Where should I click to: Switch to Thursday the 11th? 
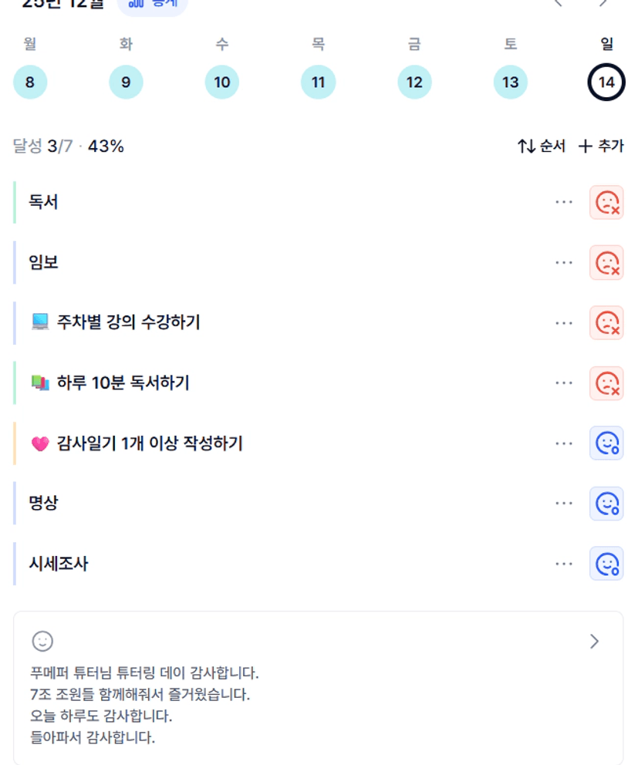(x=318, y=83)
